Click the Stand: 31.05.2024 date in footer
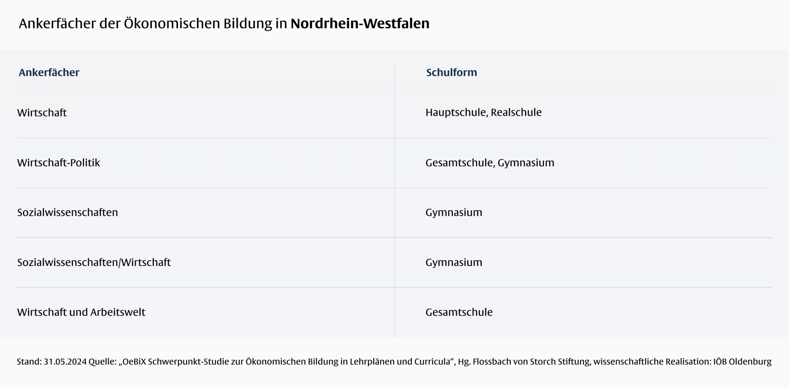 tap(51, 362)
